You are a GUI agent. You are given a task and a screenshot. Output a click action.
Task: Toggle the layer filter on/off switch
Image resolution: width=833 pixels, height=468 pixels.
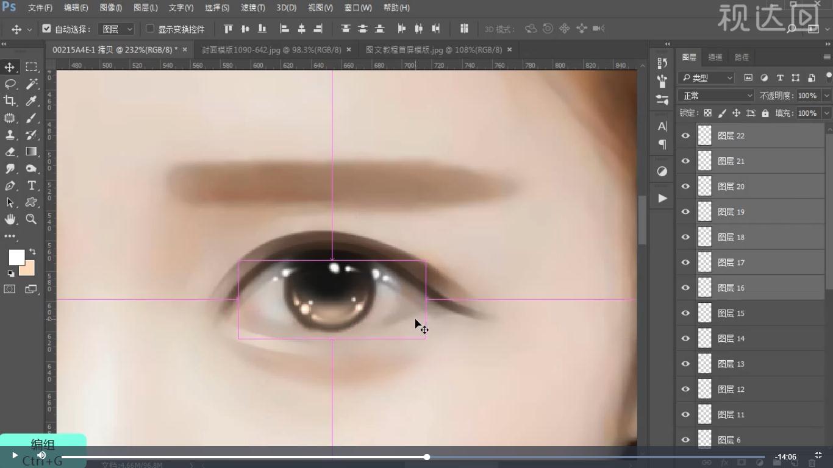[828, 77]
